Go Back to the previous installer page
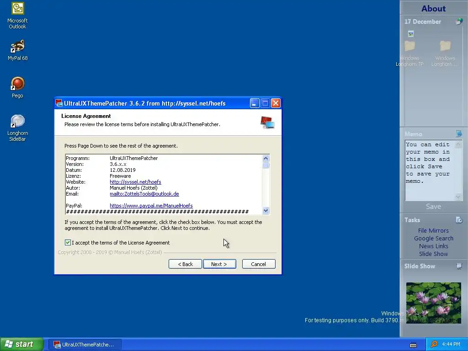This screenshot has height=351, width=468. (x=185, y=264)
